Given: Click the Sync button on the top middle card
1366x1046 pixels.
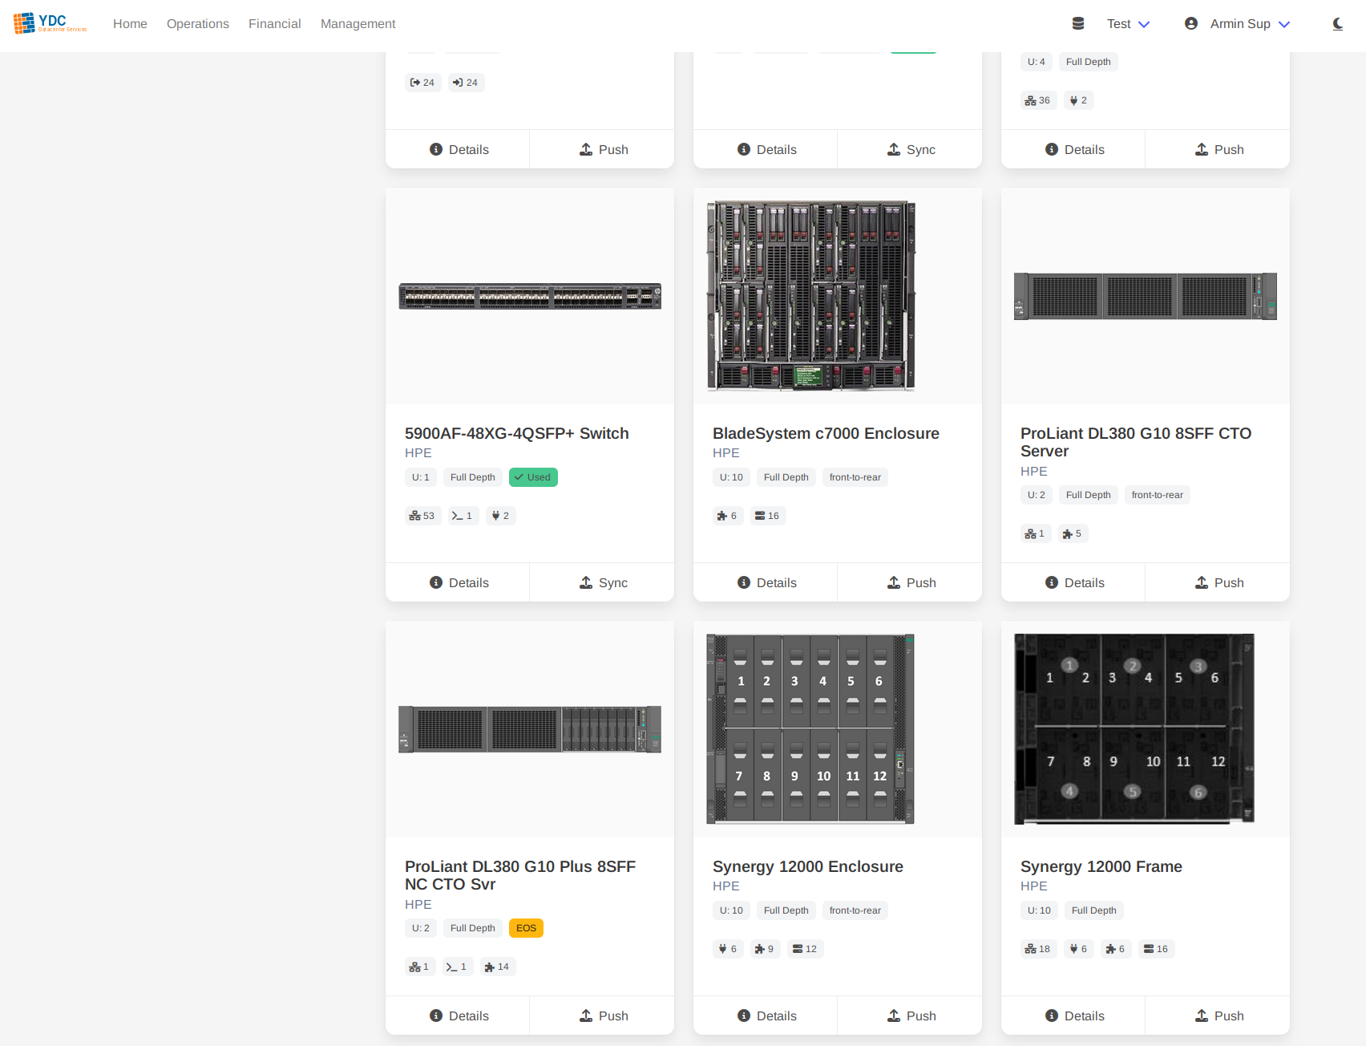Looking at the screenshot, I should point(910,149).
